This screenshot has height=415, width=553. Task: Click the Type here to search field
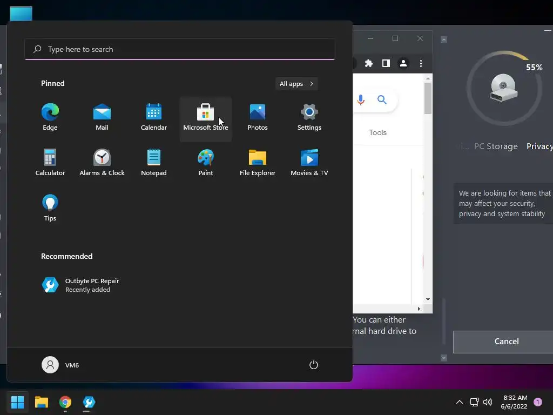[180, 49]
